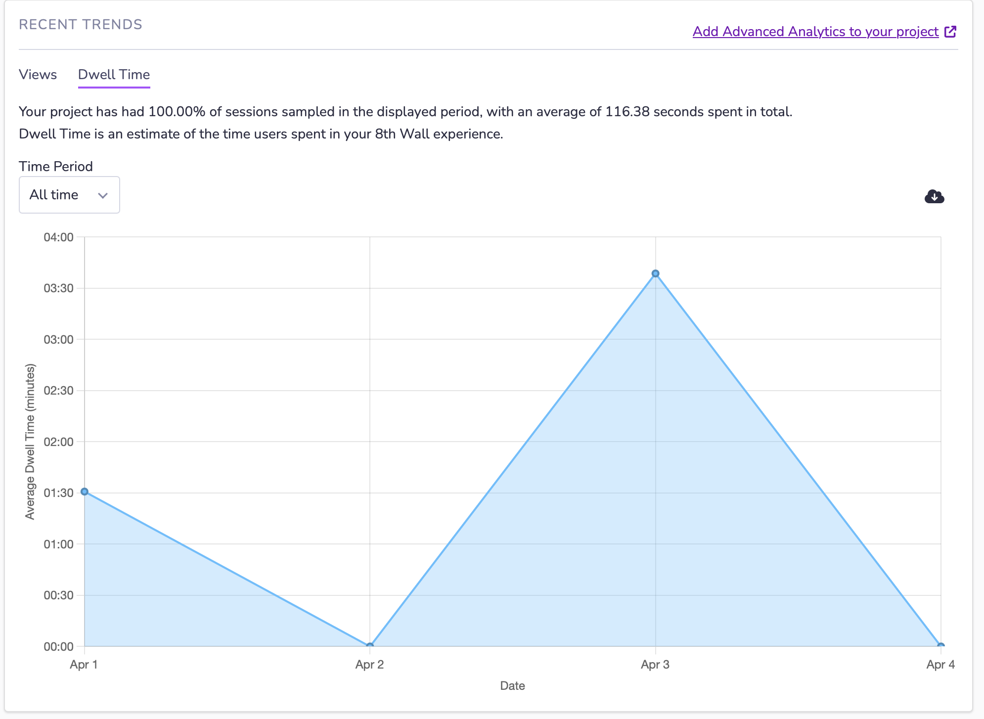
Task: Select the Dwell Time tab
Action: tap(114, 74)
